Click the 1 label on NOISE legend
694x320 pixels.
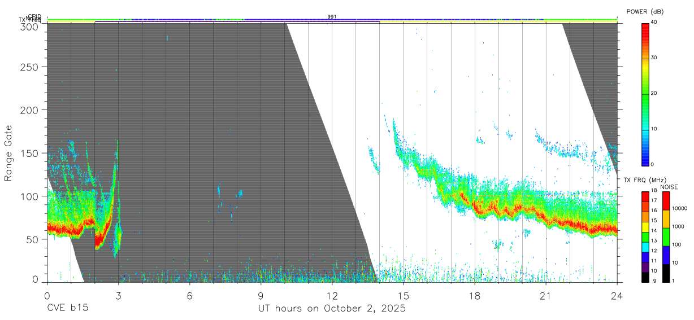point(674,280)
